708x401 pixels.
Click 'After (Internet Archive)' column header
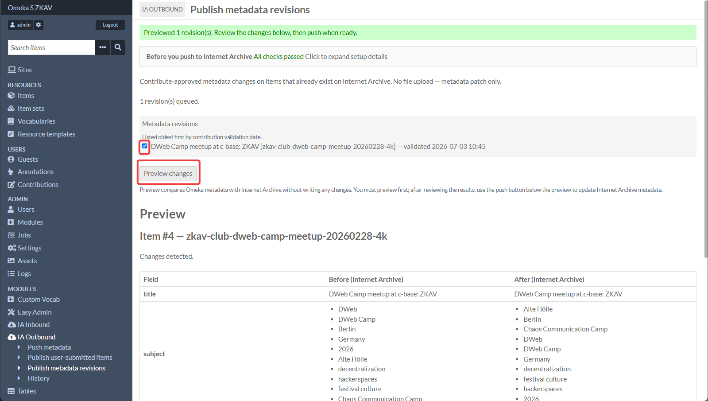(x=549, y=279)
